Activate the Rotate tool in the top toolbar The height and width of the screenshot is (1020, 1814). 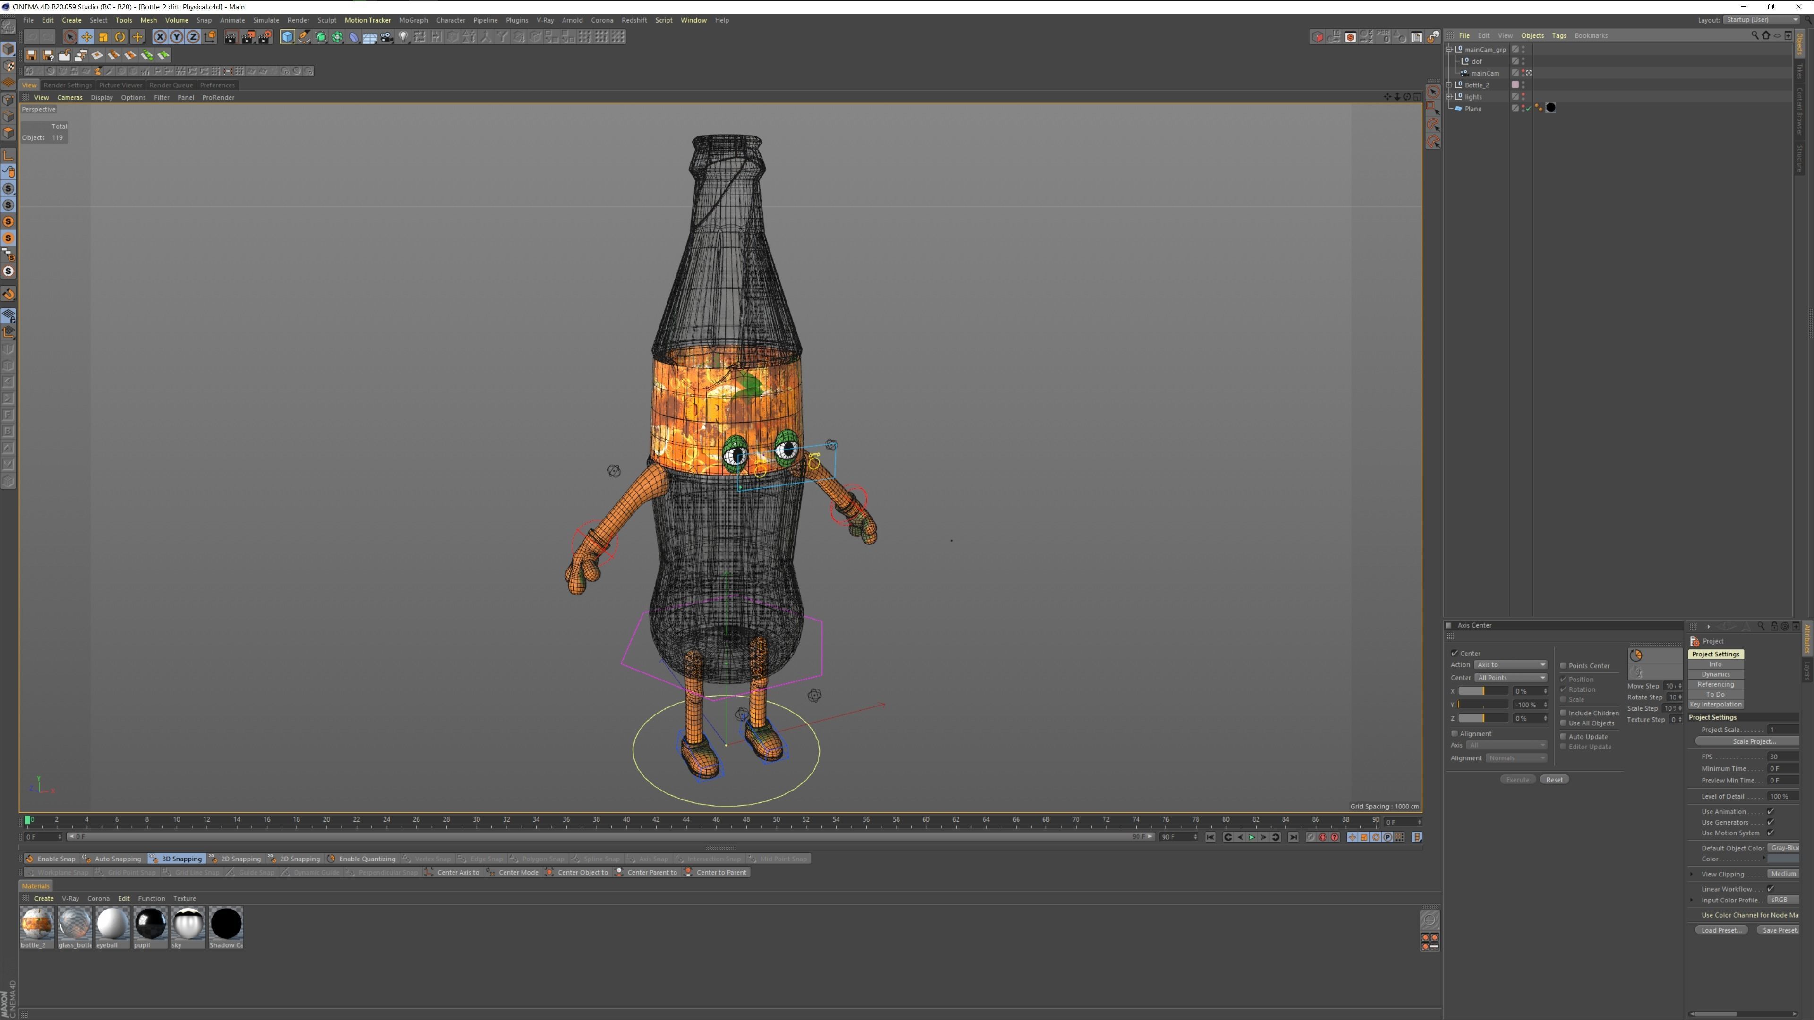(x=120, y=37)
